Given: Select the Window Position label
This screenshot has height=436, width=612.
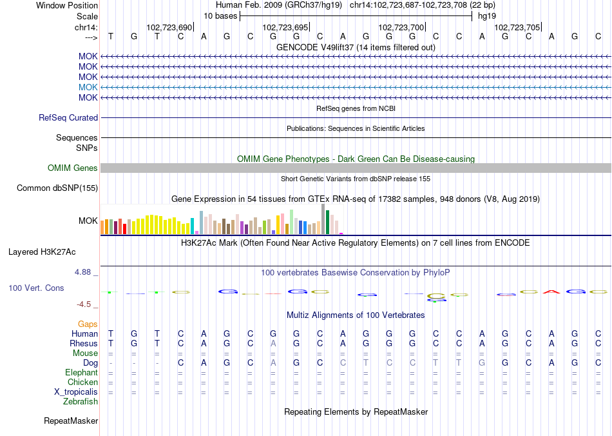Looking at the screenshot, I should coord(67,5).
